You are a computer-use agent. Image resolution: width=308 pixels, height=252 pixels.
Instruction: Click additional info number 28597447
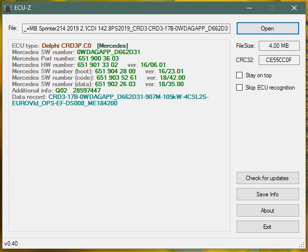pos(87,91)
